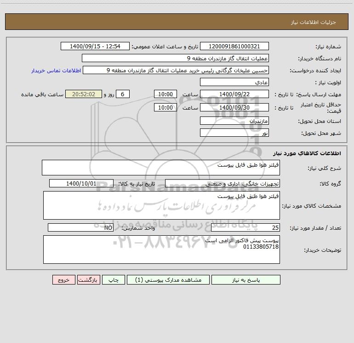Screen dimensions: 354x343
Task: Click the 'اولویت نیاز :' label
Action: click(x=328, y=83)
